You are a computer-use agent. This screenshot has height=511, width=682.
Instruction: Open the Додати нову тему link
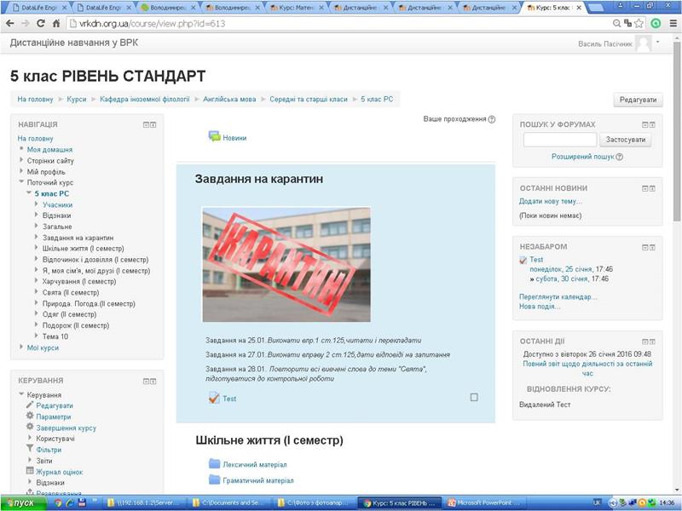pos(550,201)
